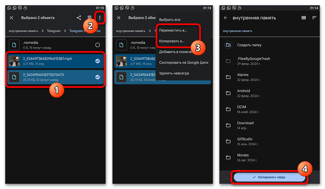This screenshot has height=189, width=325.
Task: Tap the .nomedia file icon in the middle screen
Action: [x=121, y=45]
